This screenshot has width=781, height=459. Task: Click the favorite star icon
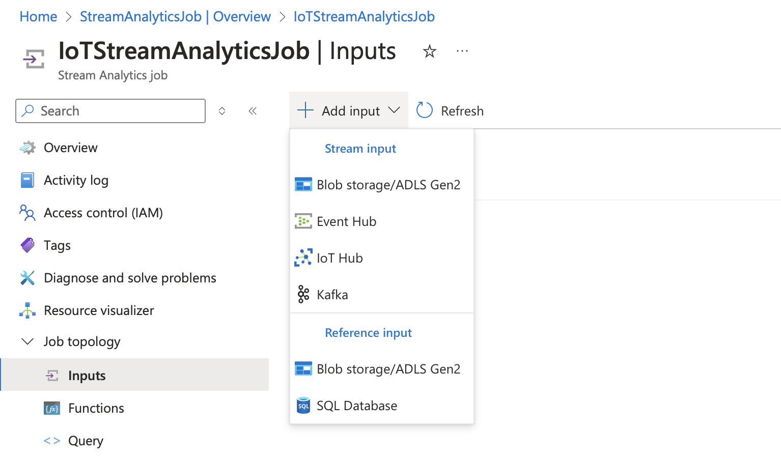pyautogui.click(x=429, y=51)
